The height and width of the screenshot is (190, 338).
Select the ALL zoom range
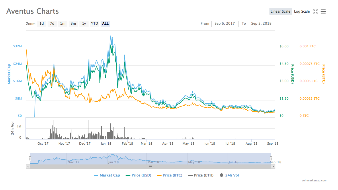[105, 24]
